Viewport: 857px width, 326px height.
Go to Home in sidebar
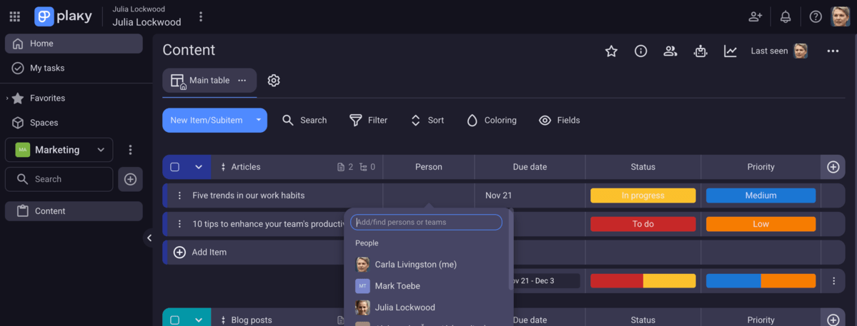coord(74,44)
